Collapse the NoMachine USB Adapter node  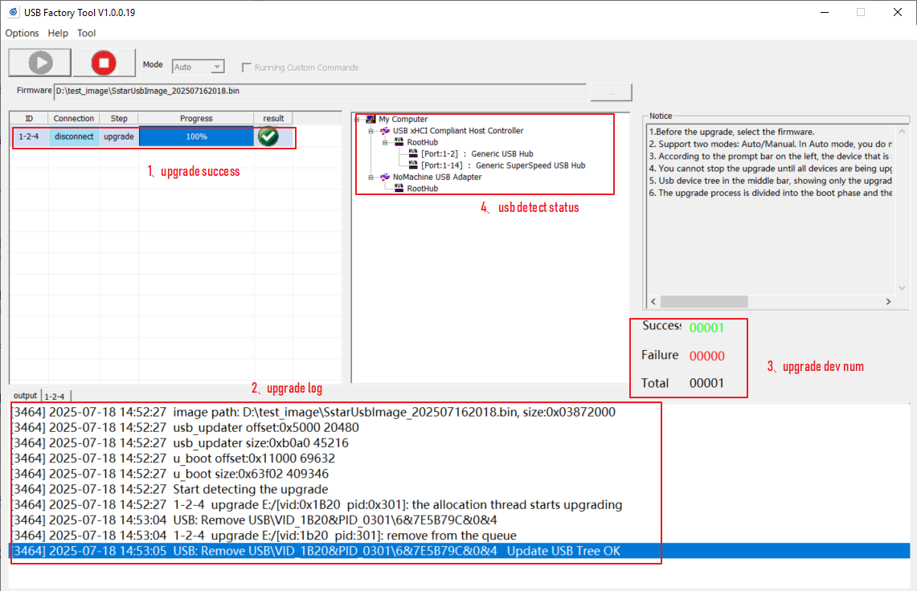[x=371, y=177]
